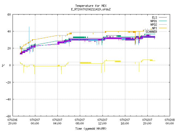
Task: Click the y-axis tick label 40
Action: (9, 31)
